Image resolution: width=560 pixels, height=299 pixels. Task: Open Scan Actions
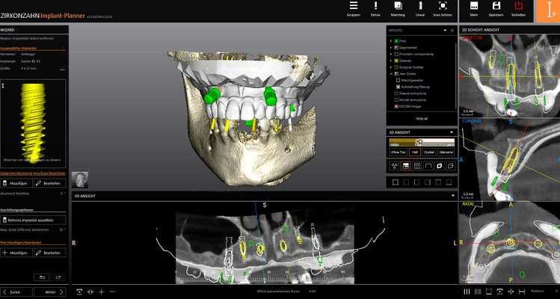click(x=443, y=9)
